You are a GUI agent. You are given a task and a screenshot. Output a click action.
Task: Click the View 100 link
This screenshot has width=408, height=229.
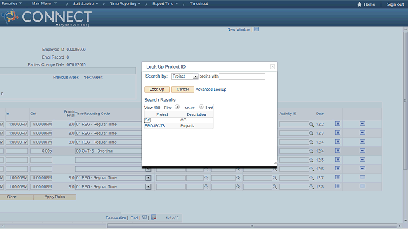[x=152, y=108]
